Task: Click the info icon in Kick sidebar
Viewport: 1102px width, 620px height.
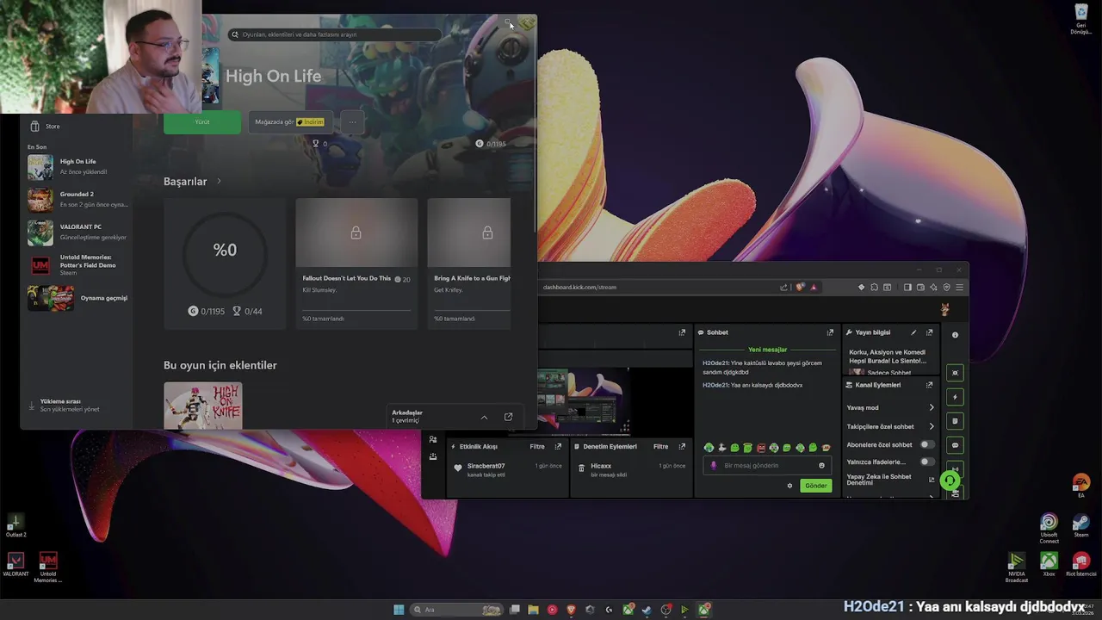Action: pos(955,335)
